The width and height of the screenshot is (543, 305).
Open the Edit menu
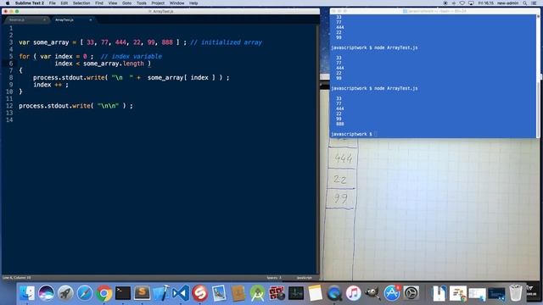coord(64,3)
